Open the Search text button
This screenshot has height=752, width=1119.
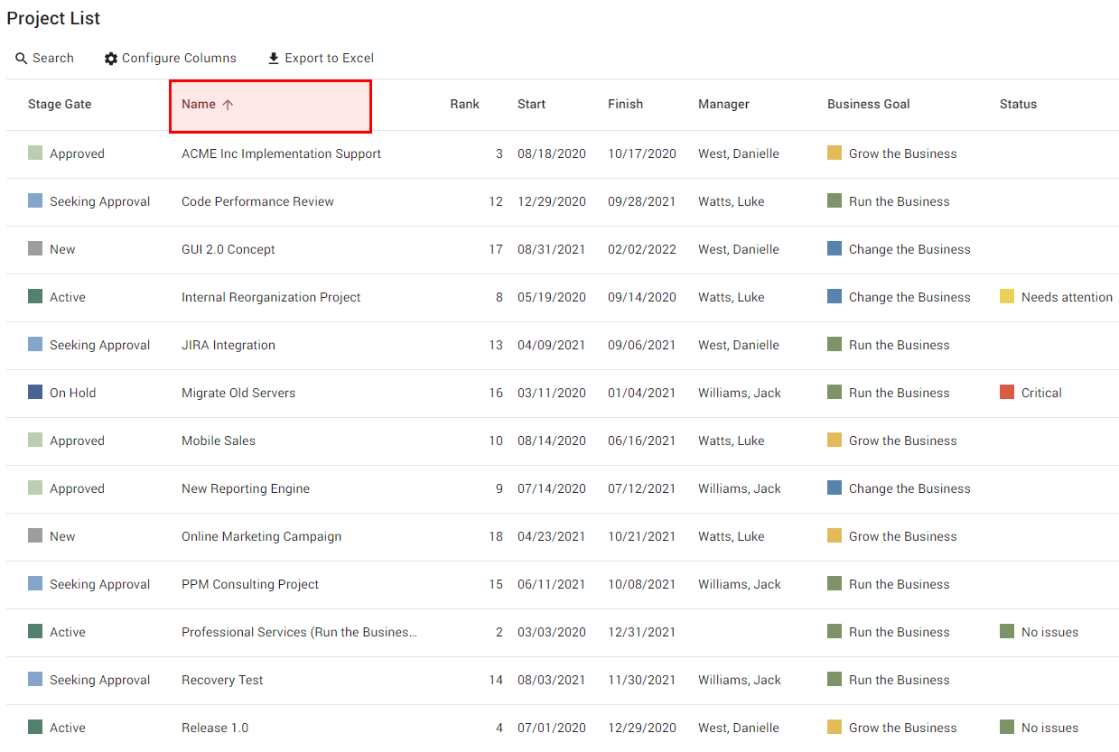coord(53,59)
